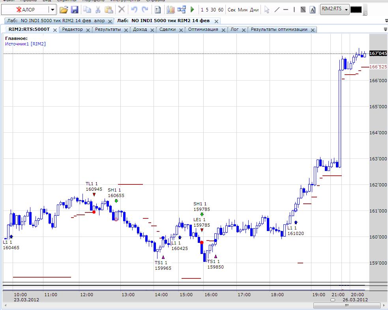Switch to the Сделки tab
388x310 pixels.
pos(167,30)
